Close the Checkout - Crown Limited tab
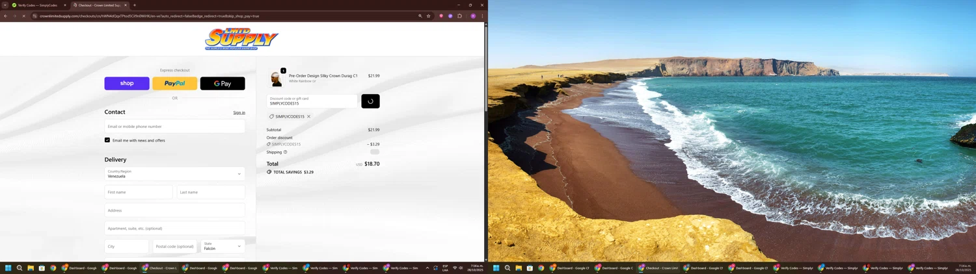Screen dimensions: 976x274 point(126,5)
